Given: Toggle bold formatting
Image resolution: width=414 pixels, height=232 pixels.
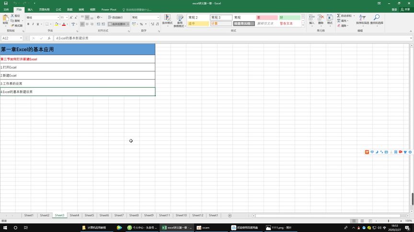Looking at the screenshot, I should coord(28,24).
